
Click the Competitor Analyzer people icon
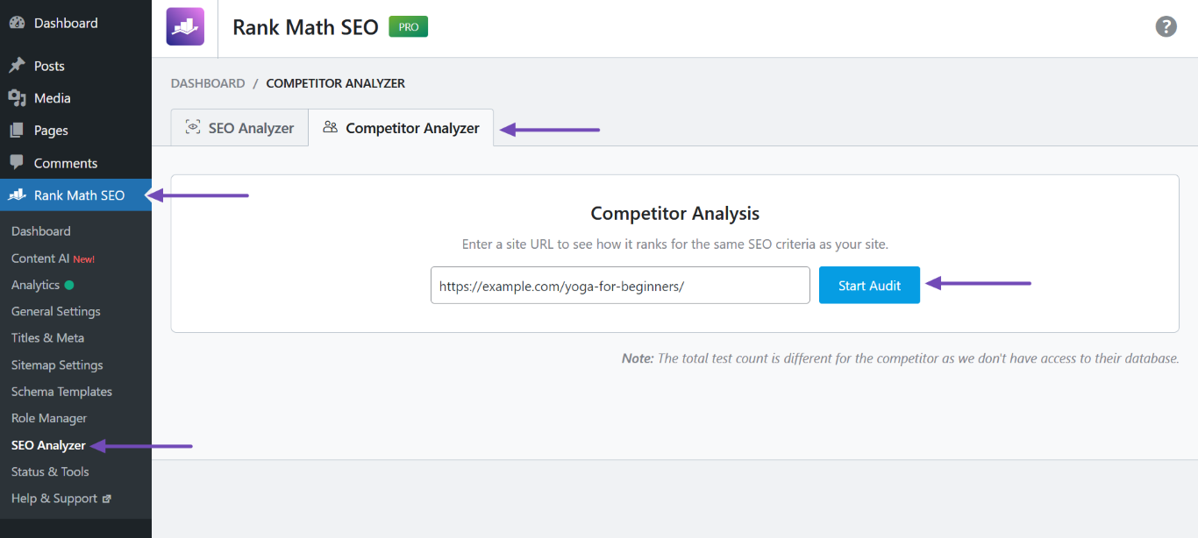pyautogui.click(x=330, y=127)
